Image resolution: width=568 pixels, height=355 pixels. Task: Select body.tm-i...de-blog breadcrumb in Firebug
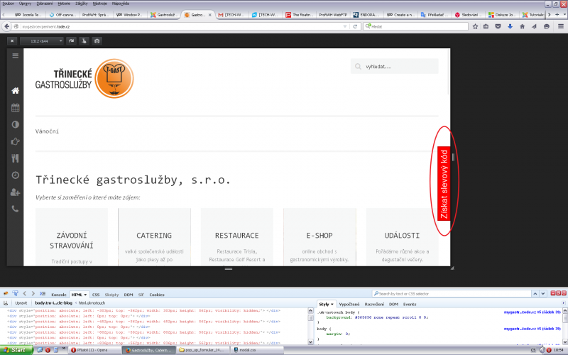pyautogui.click(x=54, y=303)
